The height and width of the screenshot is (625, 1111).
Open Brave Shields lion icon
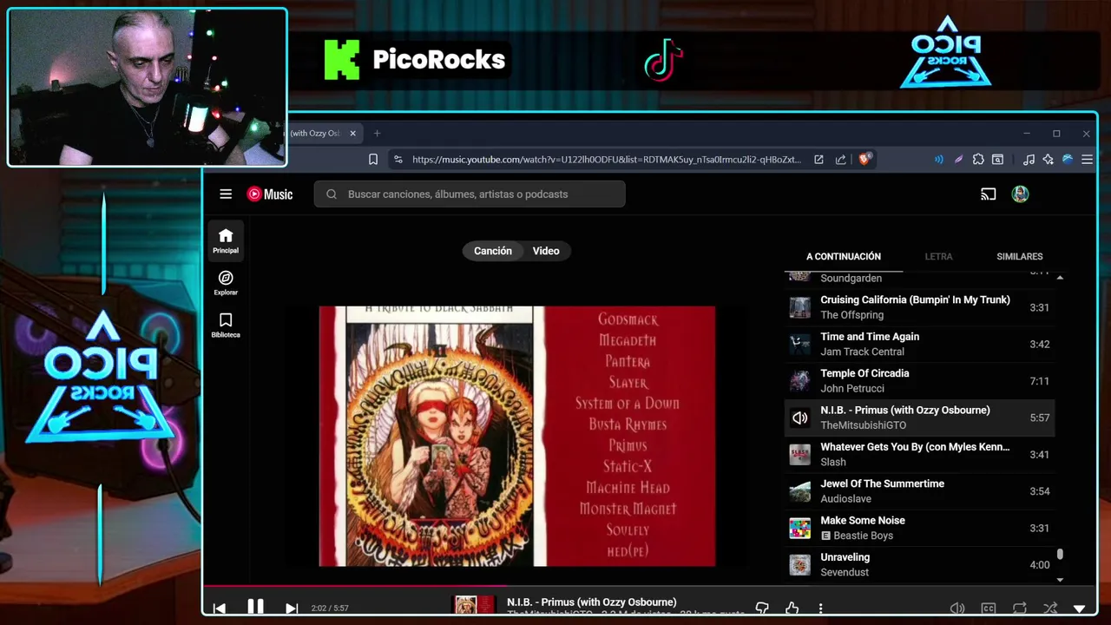[x=864, y=160]
